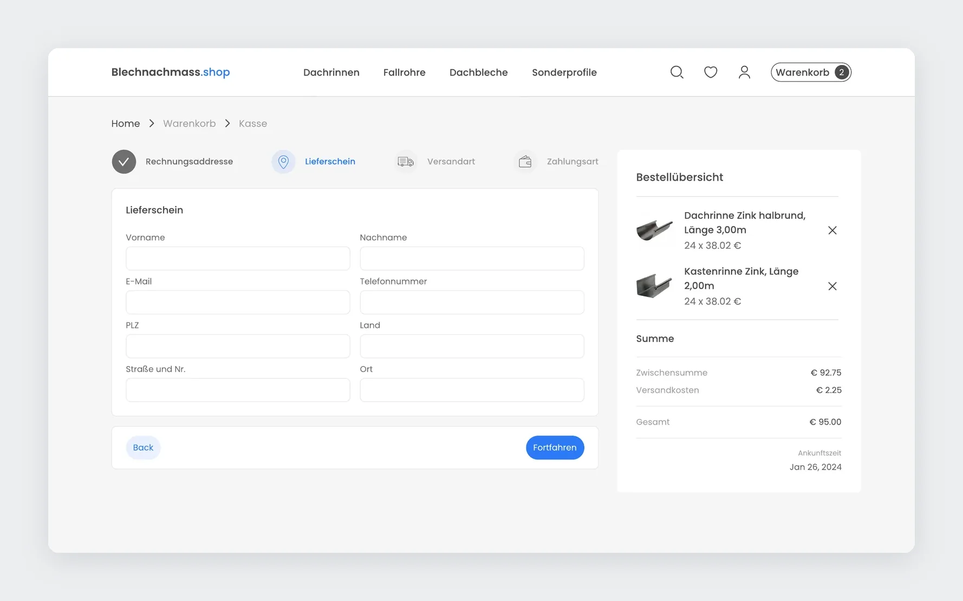The image size is (963, 601).
Task: Click the Lieferschein location pin icon
Action: [x=283, y=162]
